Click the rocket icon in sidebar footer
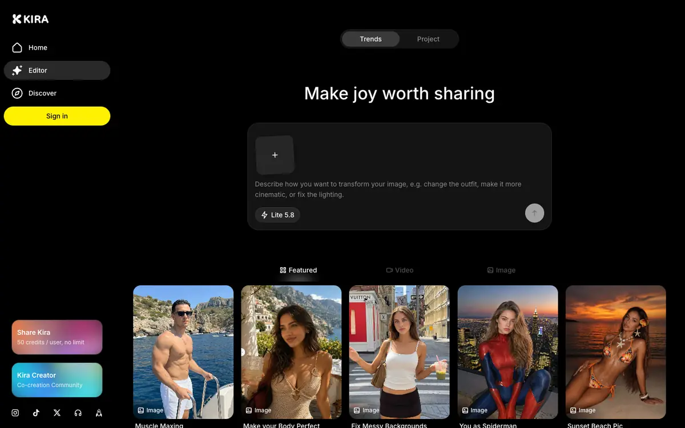Screen dimensions: 685x428 [99, 413]
